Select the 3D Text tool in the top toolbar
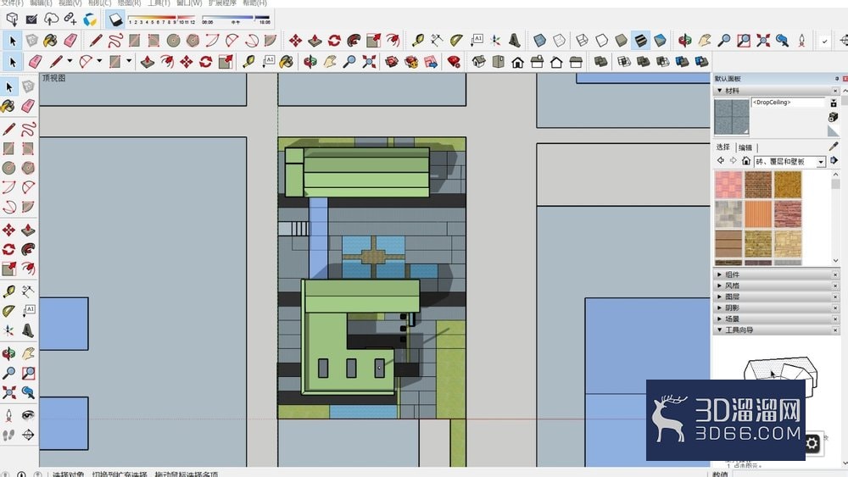The image size is (848, 477). (515, 41)
